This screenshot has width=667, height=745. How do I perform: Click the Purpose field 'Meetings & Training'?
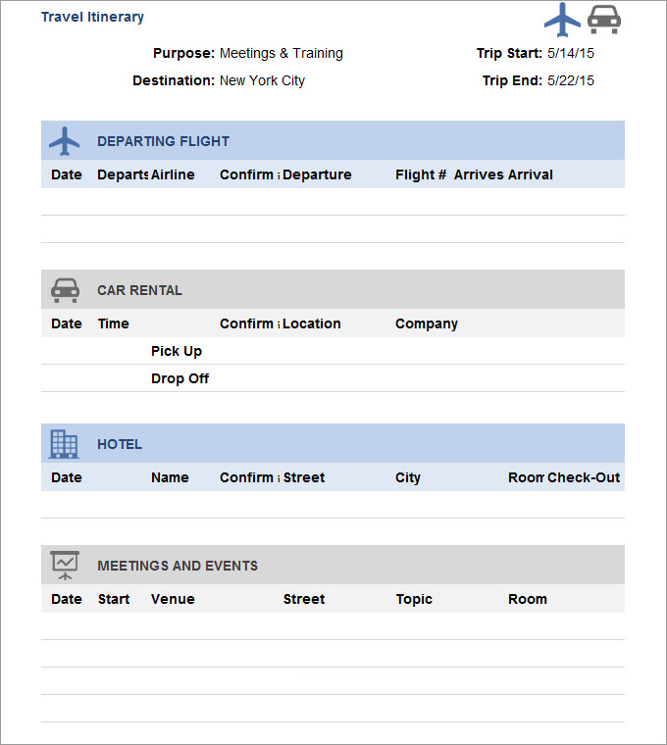282,54
